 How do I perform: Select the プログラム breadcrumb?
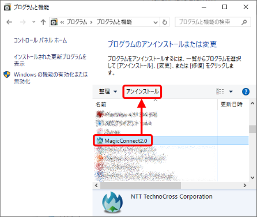(77, 22)
